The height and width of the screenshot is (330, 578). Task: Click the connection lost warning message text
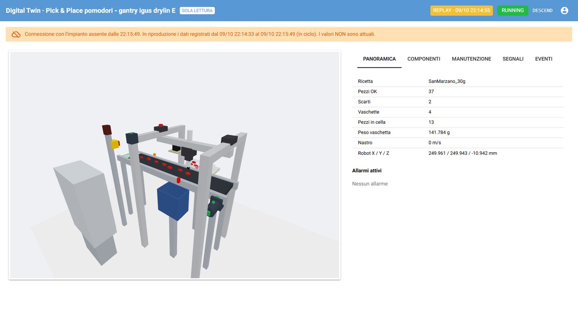pyautogui.click(x=200, y=34)
